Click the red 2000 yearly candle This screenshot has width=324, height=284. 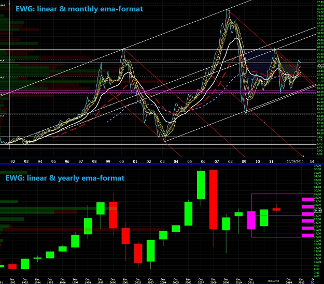point(113,215)
